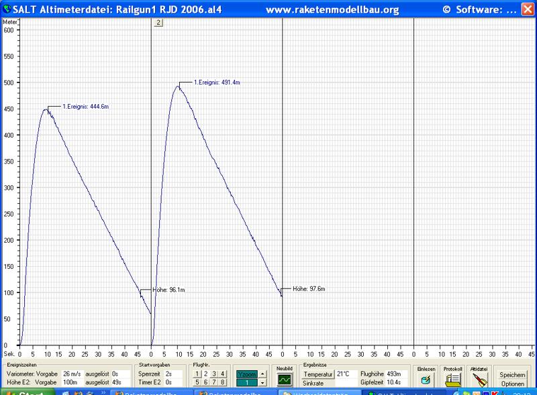537x395 pixels.
Task: Click the www.raketenmodellbau.org title text
Action: [332, 9]
